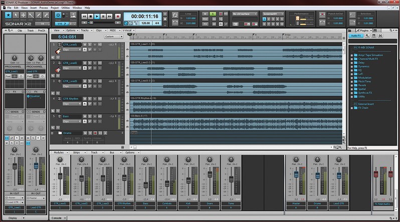Viewport: 400px width, 222px height.
Task: Arm the Drums folder record button
Action: (95, 133)
